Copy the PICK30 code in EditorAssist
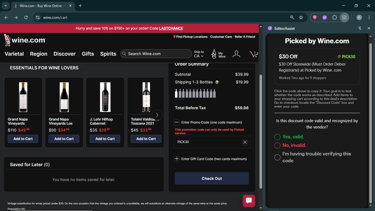The width and height of the screenshot is (375, 211). [346, 57]
